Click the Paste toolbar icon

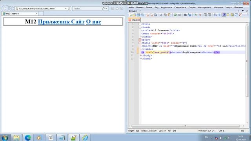click(169, 15)
